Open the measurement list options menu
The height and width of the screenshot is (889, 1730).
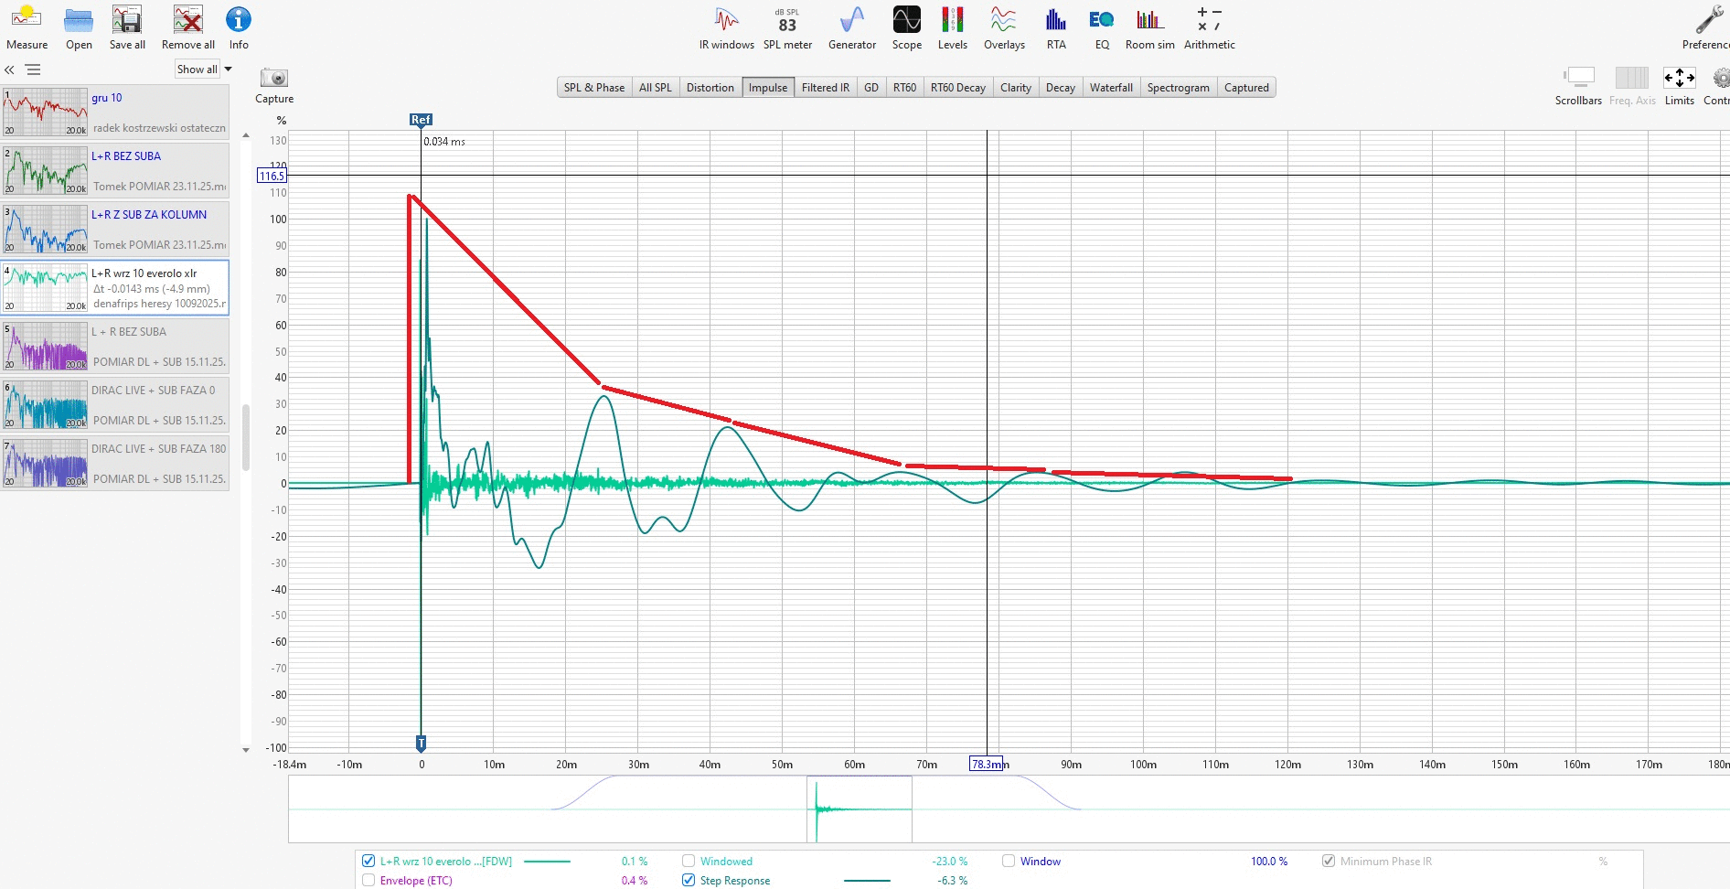click(x=33, y=70)
